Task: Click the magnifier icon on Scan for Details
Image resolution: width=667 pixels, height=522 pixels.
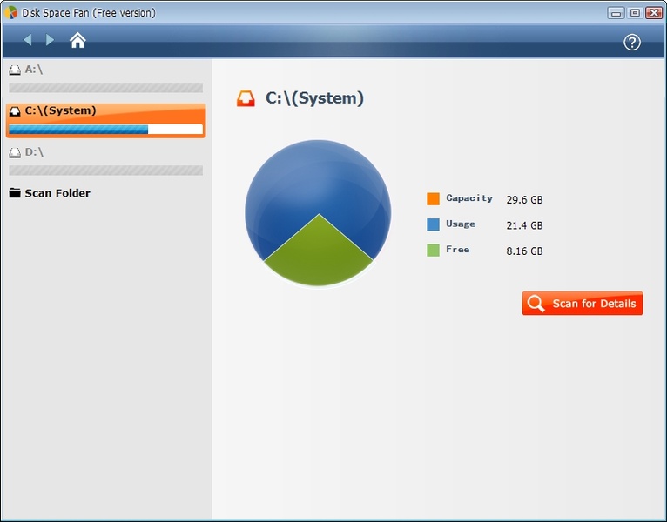Action: click(536, 304)
